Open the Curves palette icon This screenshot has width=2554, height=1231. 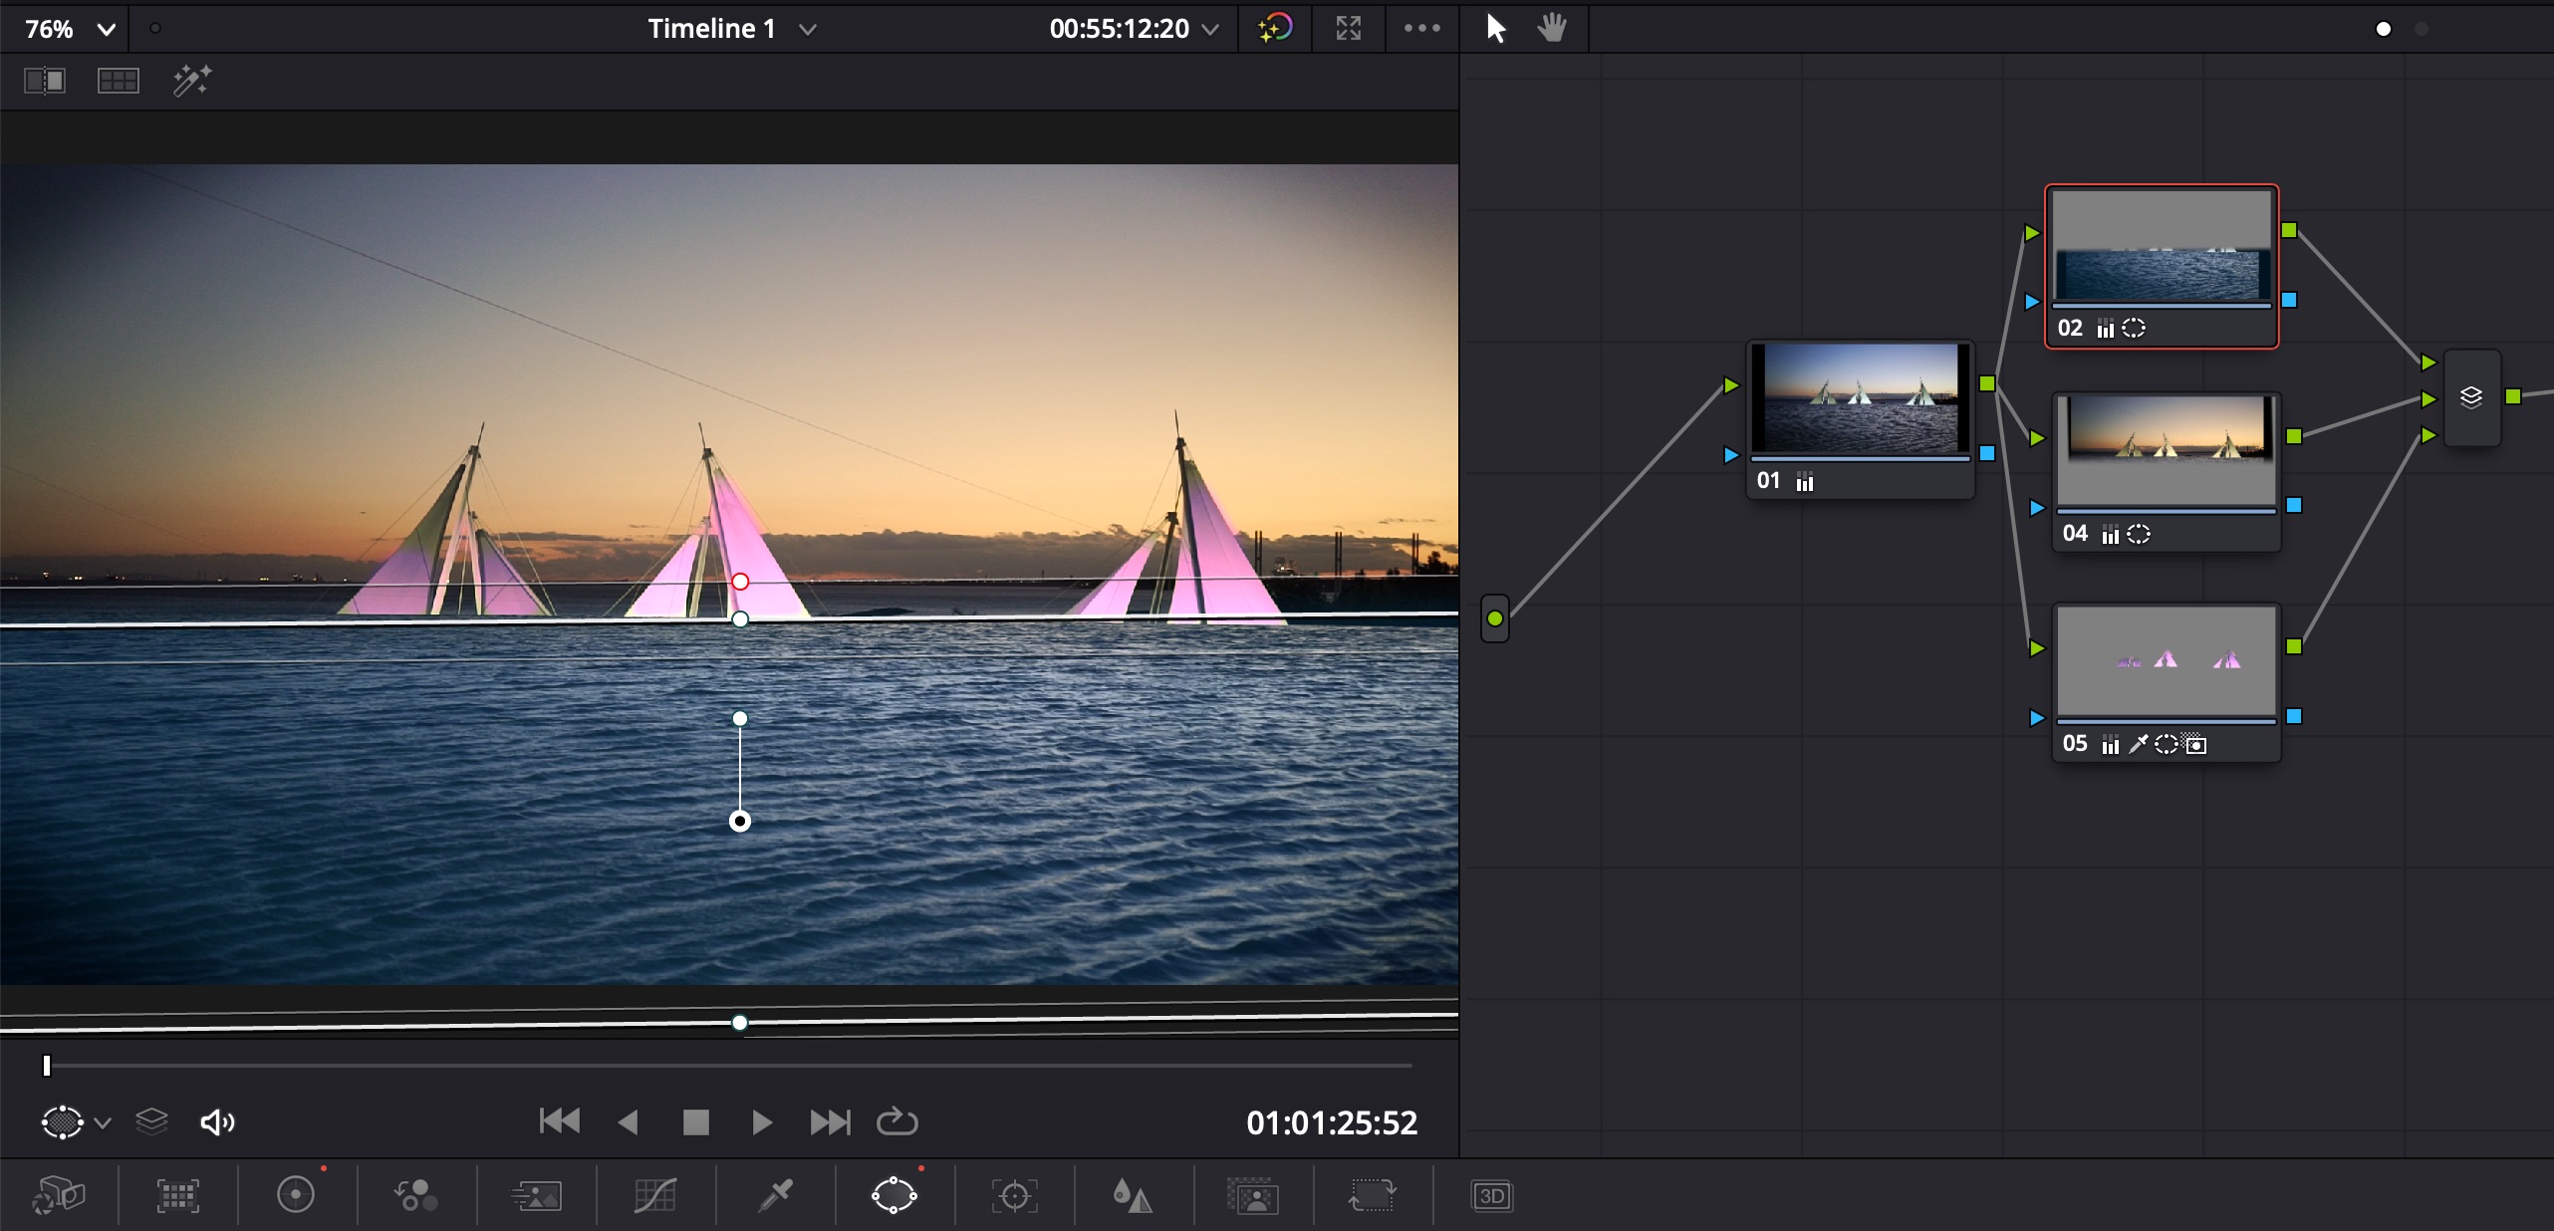pos(655,1194)
